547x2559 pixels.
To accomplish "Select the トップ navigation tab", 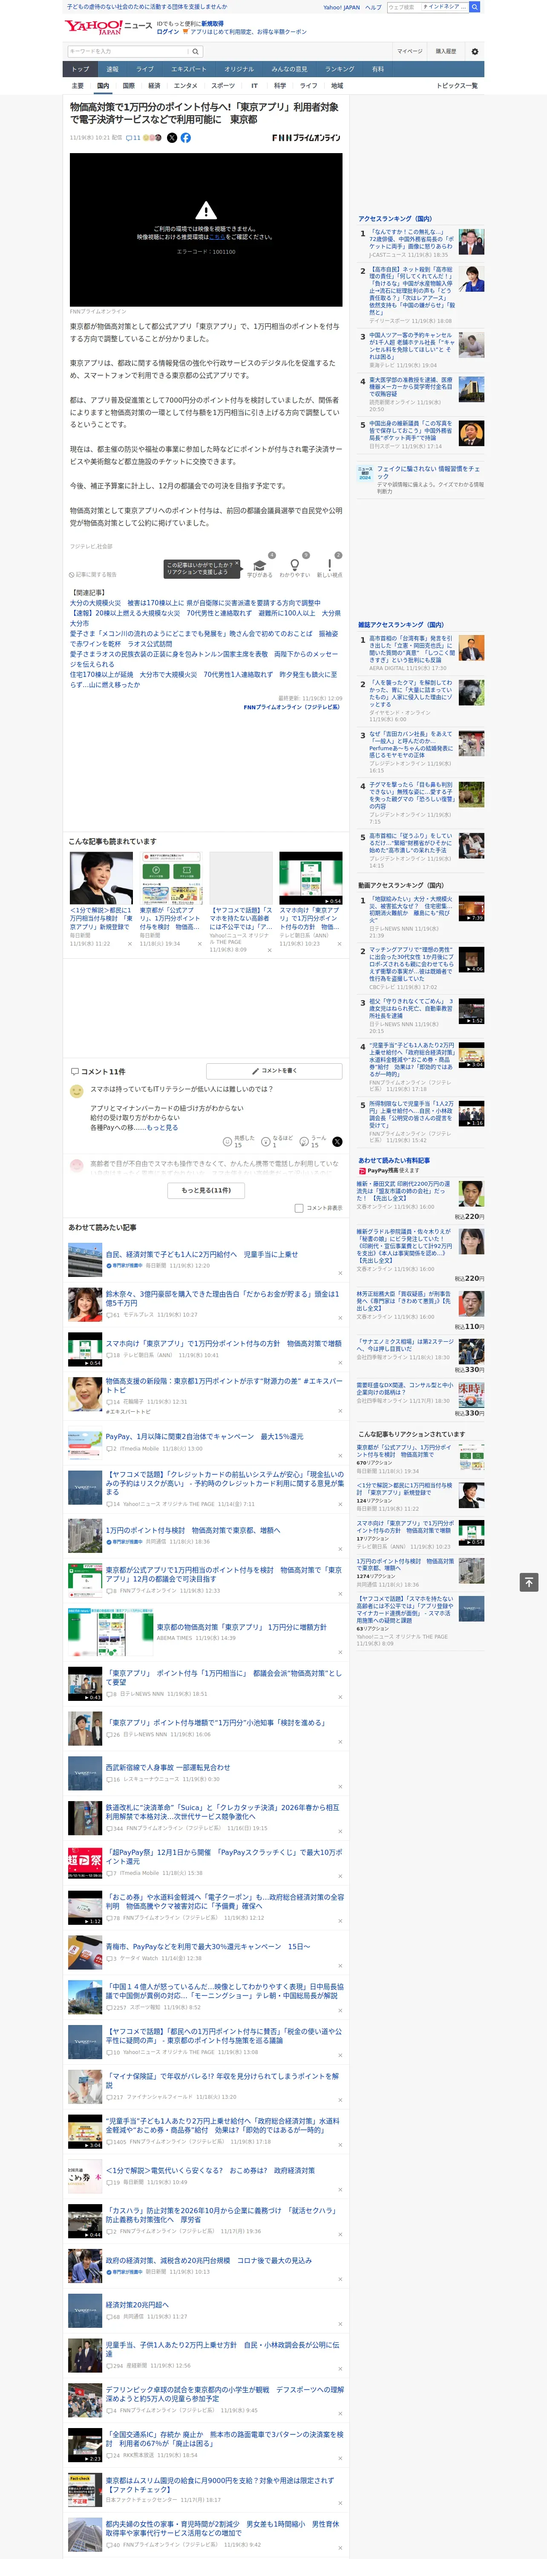I will tap(81, 70).
